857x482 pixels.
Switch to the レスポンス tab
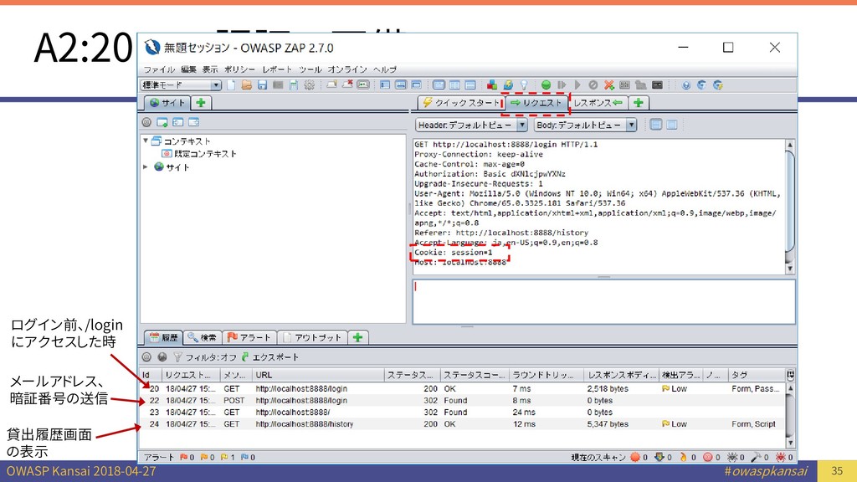click(x=597, y=103)
